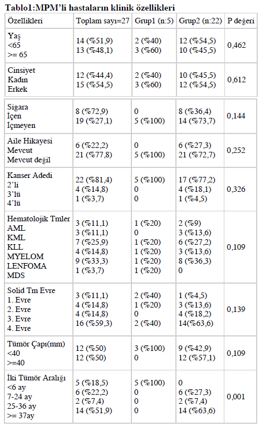Select the 'Cinsiyet' row label cell
260x426 pixels.
pos(39,80)
